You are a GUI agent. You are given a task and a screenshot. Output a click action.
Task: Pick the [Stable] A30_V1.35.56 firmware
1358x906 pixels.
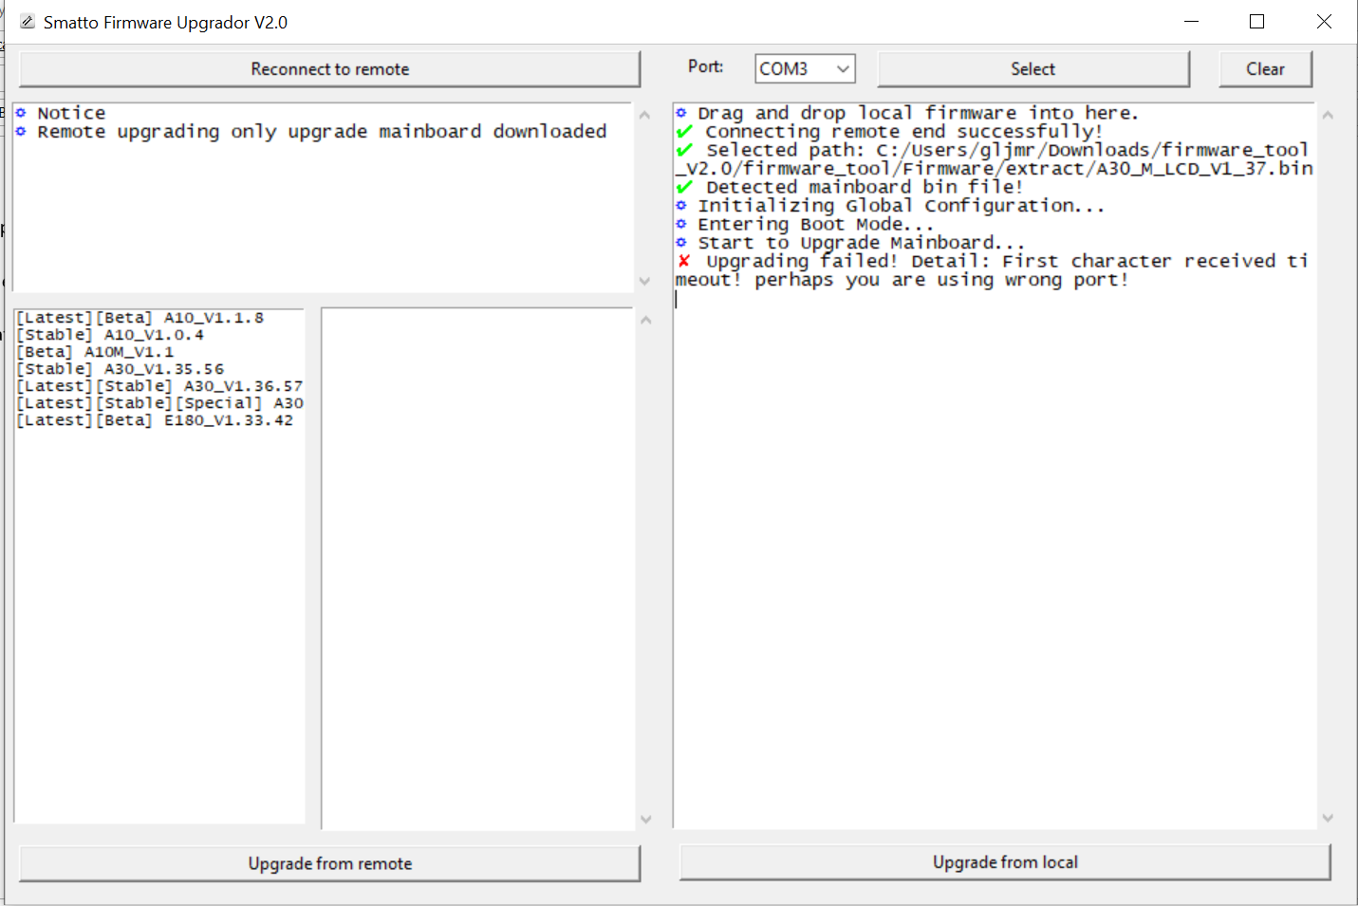coord(121,369)
